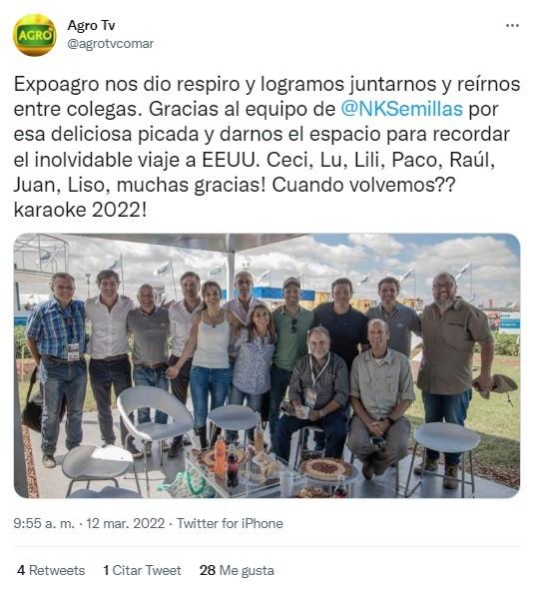Viewport: 535px width, 591px height.
Task: View the 28 Me gusta list
Action: click(x=237, y=570)
